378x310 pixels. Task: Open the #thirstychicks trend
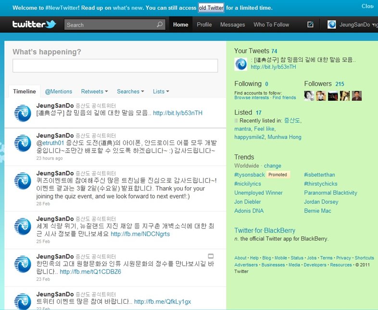click(x=321, y=184)
